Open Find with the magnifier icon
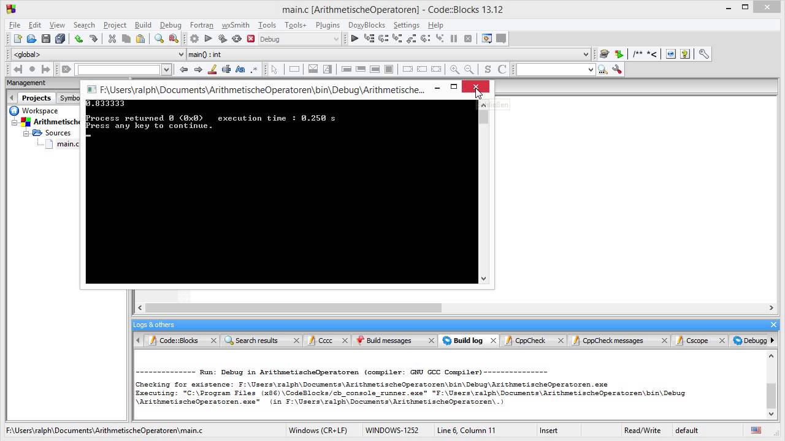785x441 pixels. pyautogui.click(x=159, y=39)
